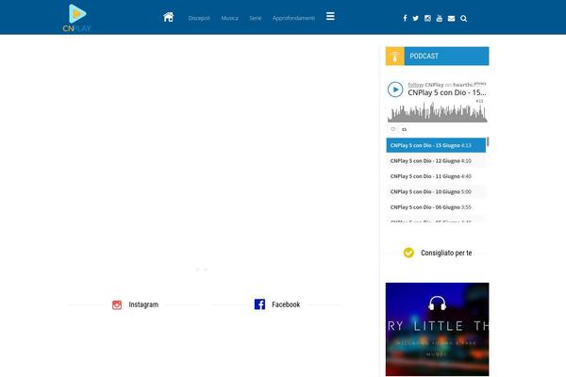Seek within the audio waveform
Screen dimensions: 566x377
click(437, 112)
